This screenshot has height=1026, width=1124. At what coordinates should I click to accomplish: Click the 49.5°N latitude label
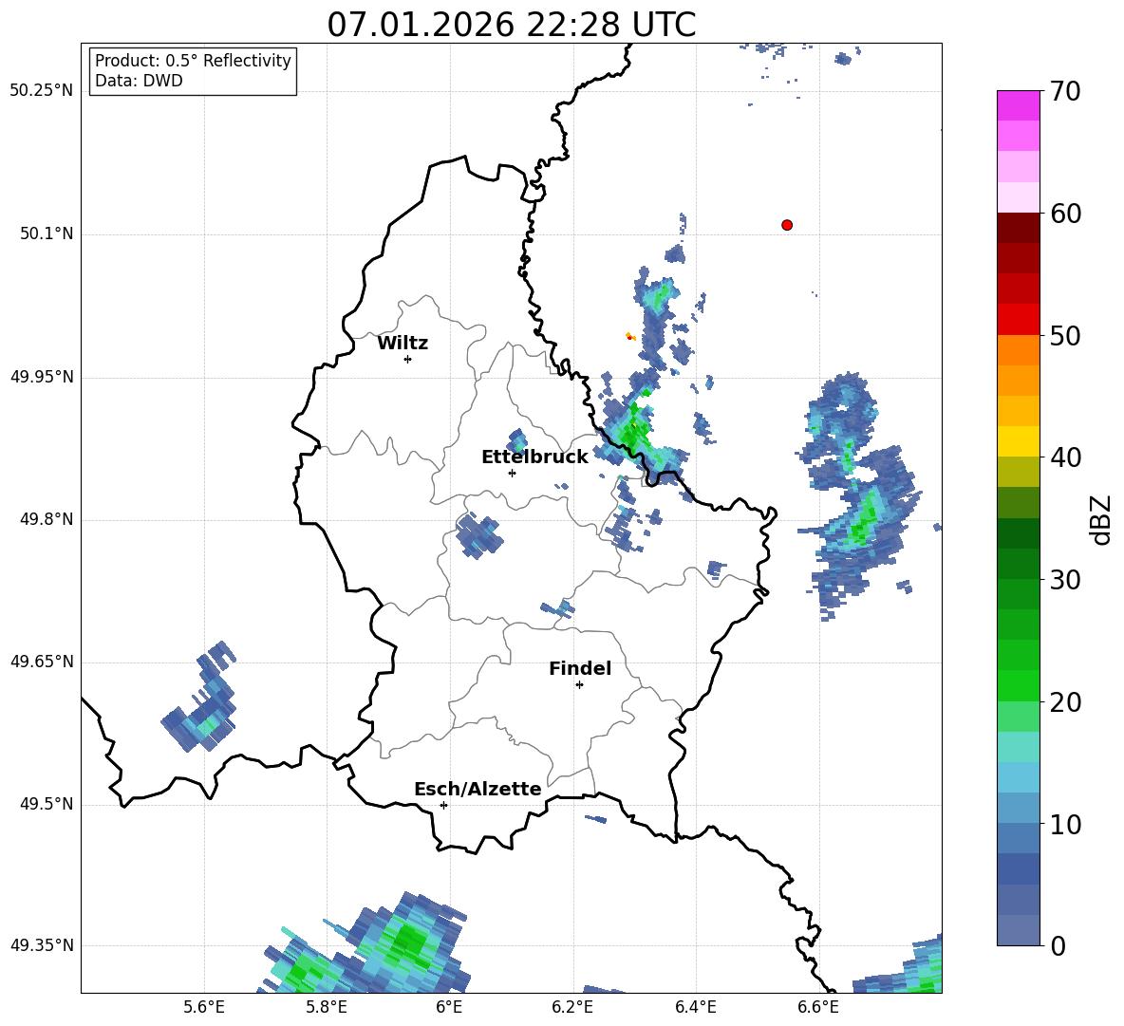(47, 804)
